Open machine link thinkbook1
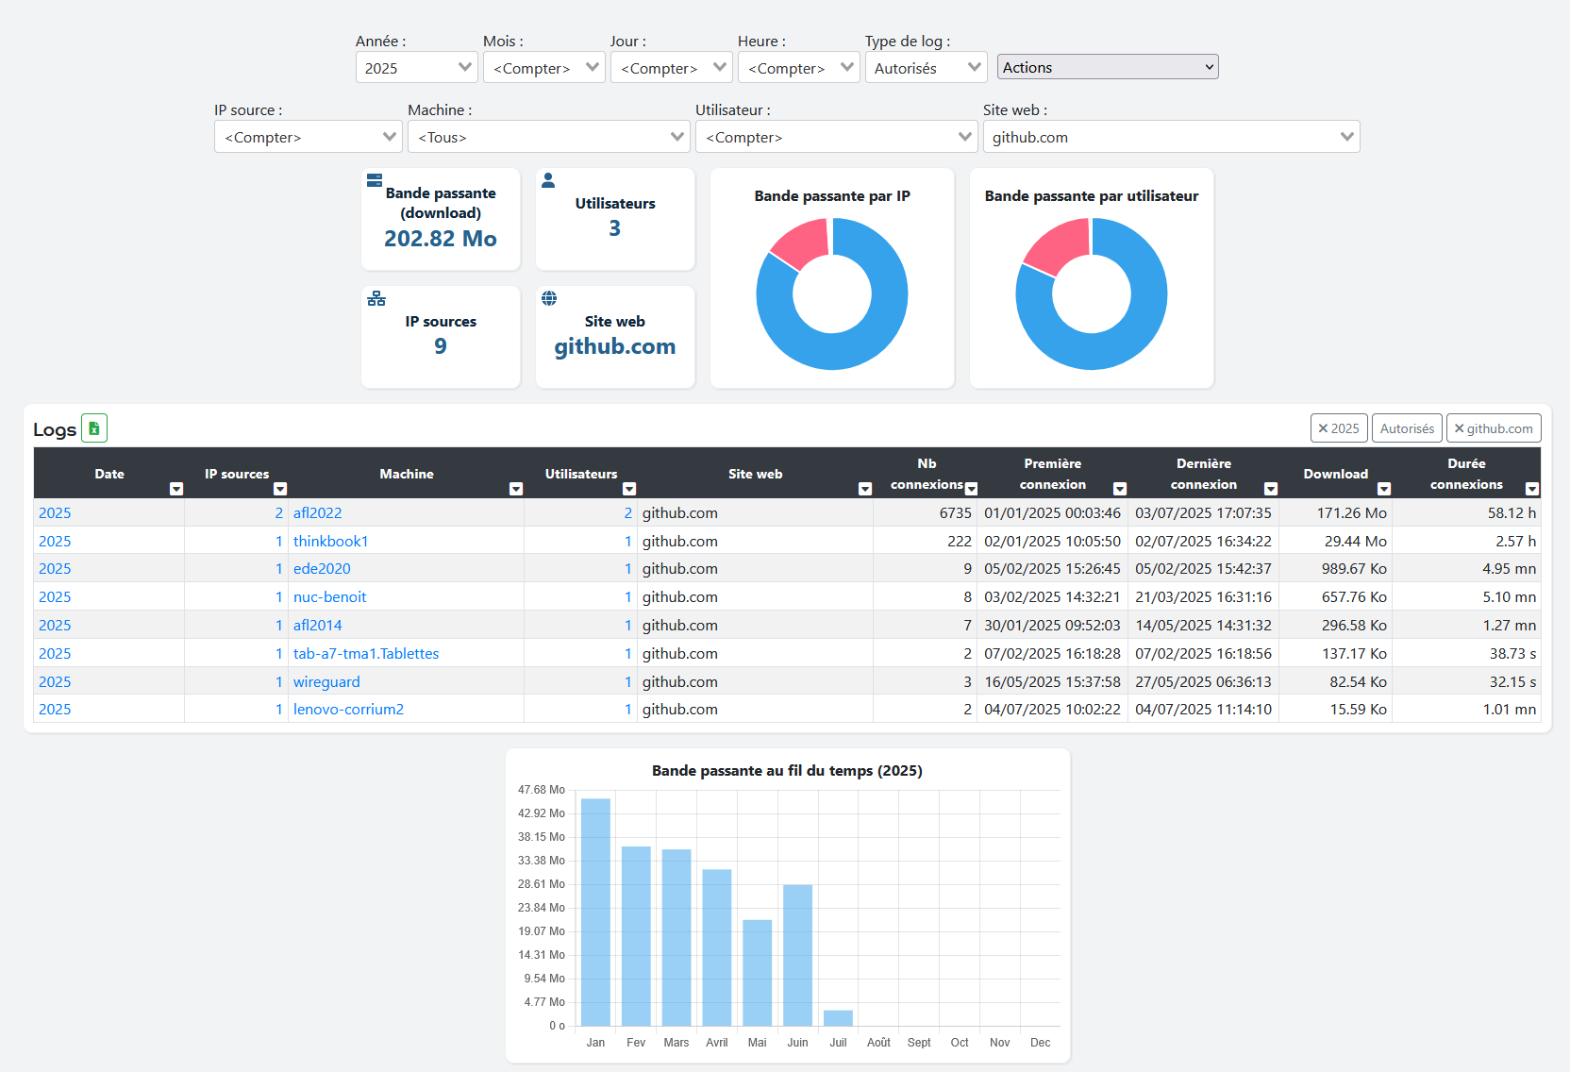 click(x=330, y=542)
